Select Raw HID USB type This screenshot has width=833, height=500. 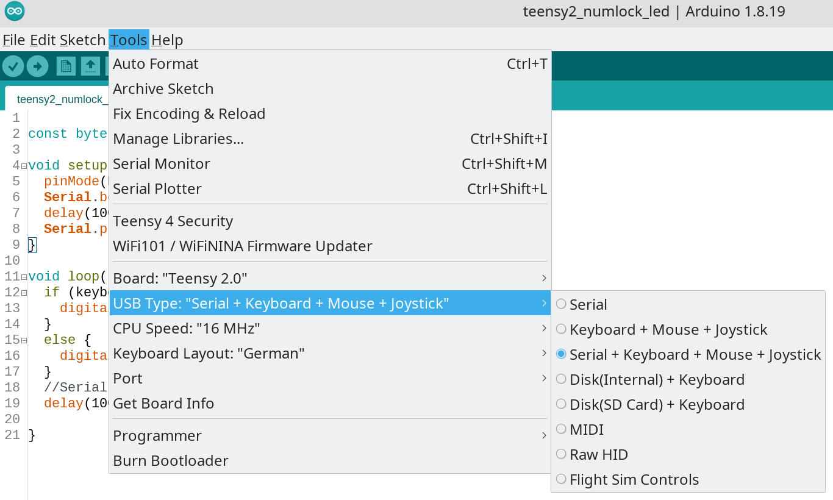[x=688, y=454]
